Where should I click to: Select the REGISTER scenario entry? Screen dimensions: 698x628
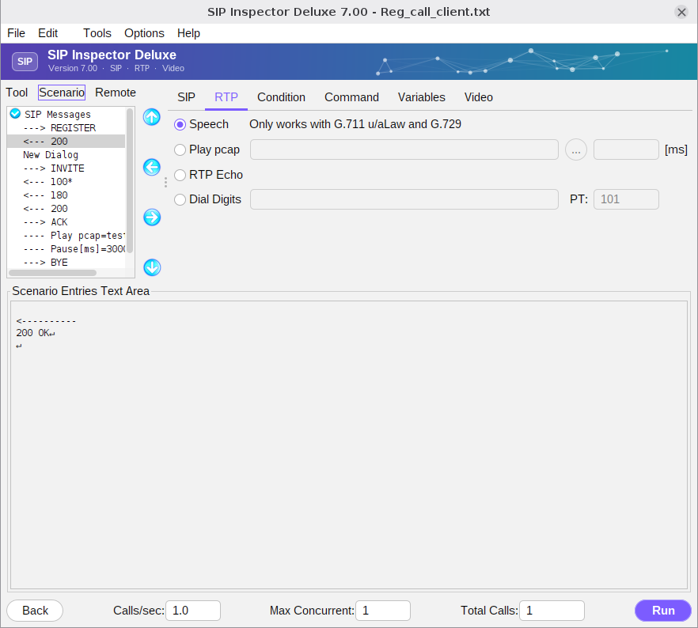(x=66, y=128)
